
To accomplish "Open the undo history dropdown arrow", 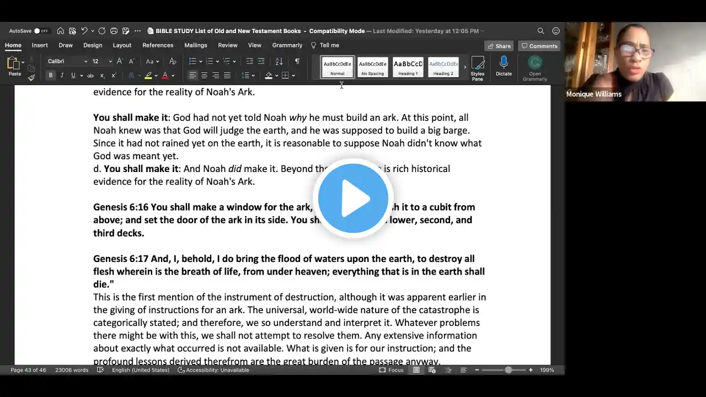I will 92,31.
